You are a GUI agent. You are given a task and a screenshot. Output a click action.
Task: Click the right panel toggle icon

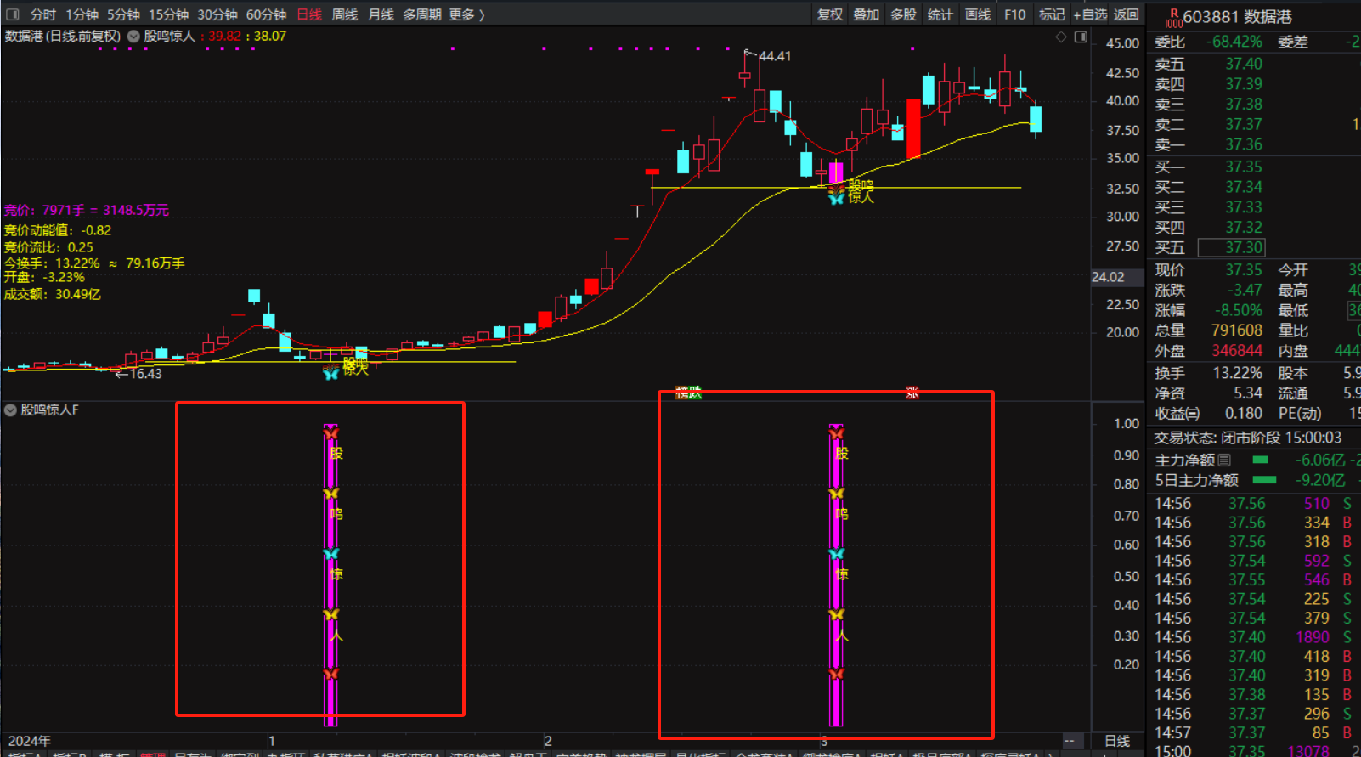tap(1081, 37)
